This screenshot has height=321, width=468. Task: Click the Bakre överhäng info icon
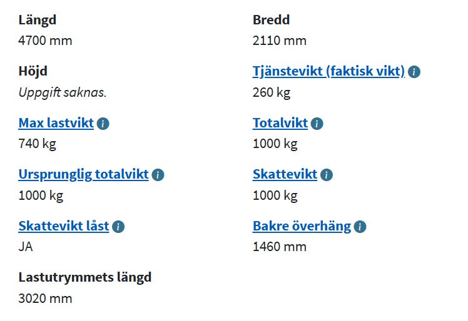pyautogui.click(x=360, y=227)
